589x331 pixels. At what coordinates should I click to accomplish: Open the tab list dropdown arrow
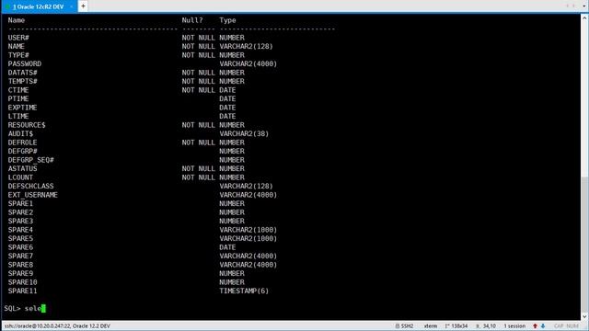pyautogui.click(x=584, y=6)
